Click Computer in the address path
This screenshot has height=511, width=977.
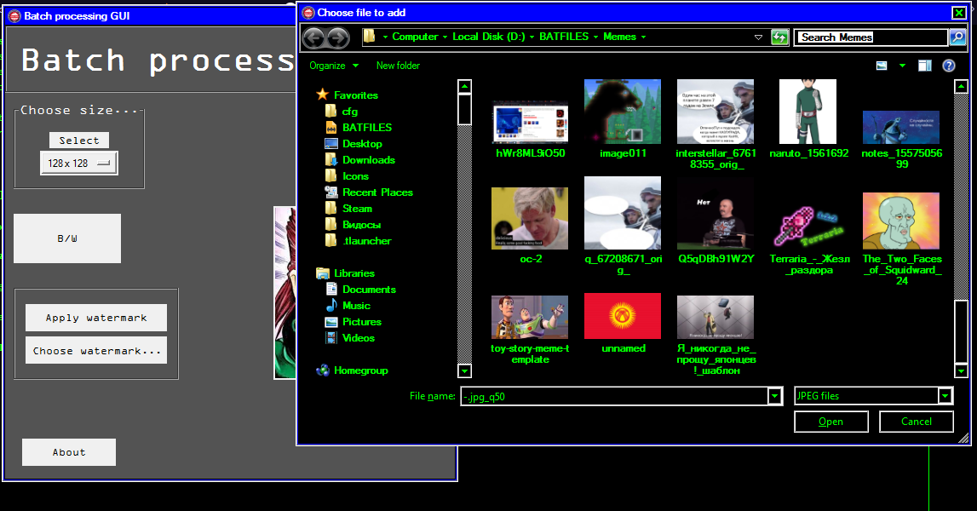tap(415, 37)
